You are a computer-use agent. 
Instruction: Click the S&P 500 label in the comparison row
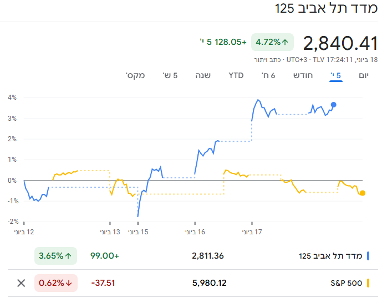(346, 283)
